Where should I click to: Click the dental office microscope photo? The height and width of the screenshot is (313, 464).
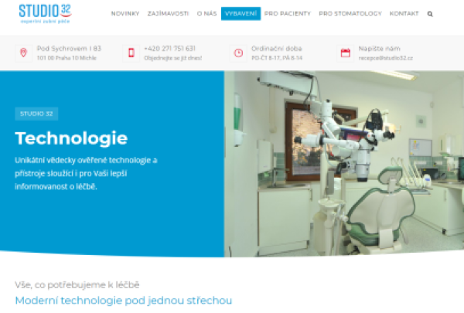click(344, 164)
